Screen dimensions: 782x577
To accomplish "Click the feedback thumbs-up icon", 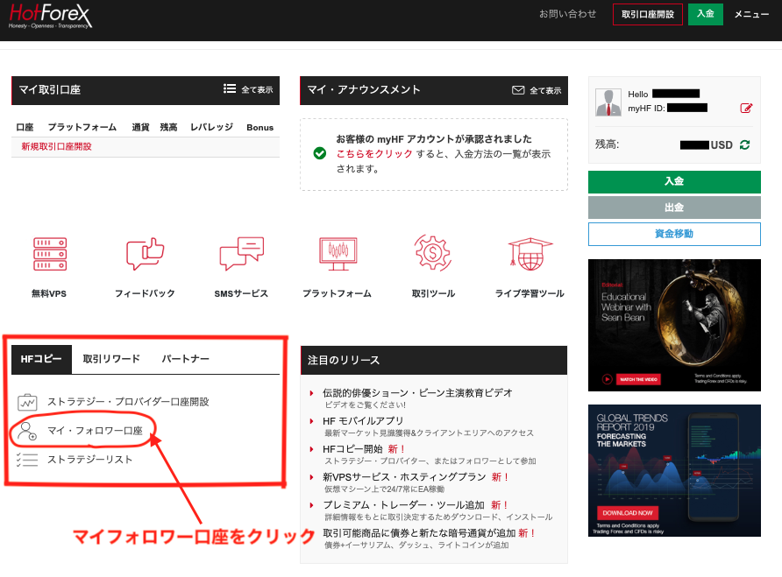I will pyautogui.click(x=145, y=254).
